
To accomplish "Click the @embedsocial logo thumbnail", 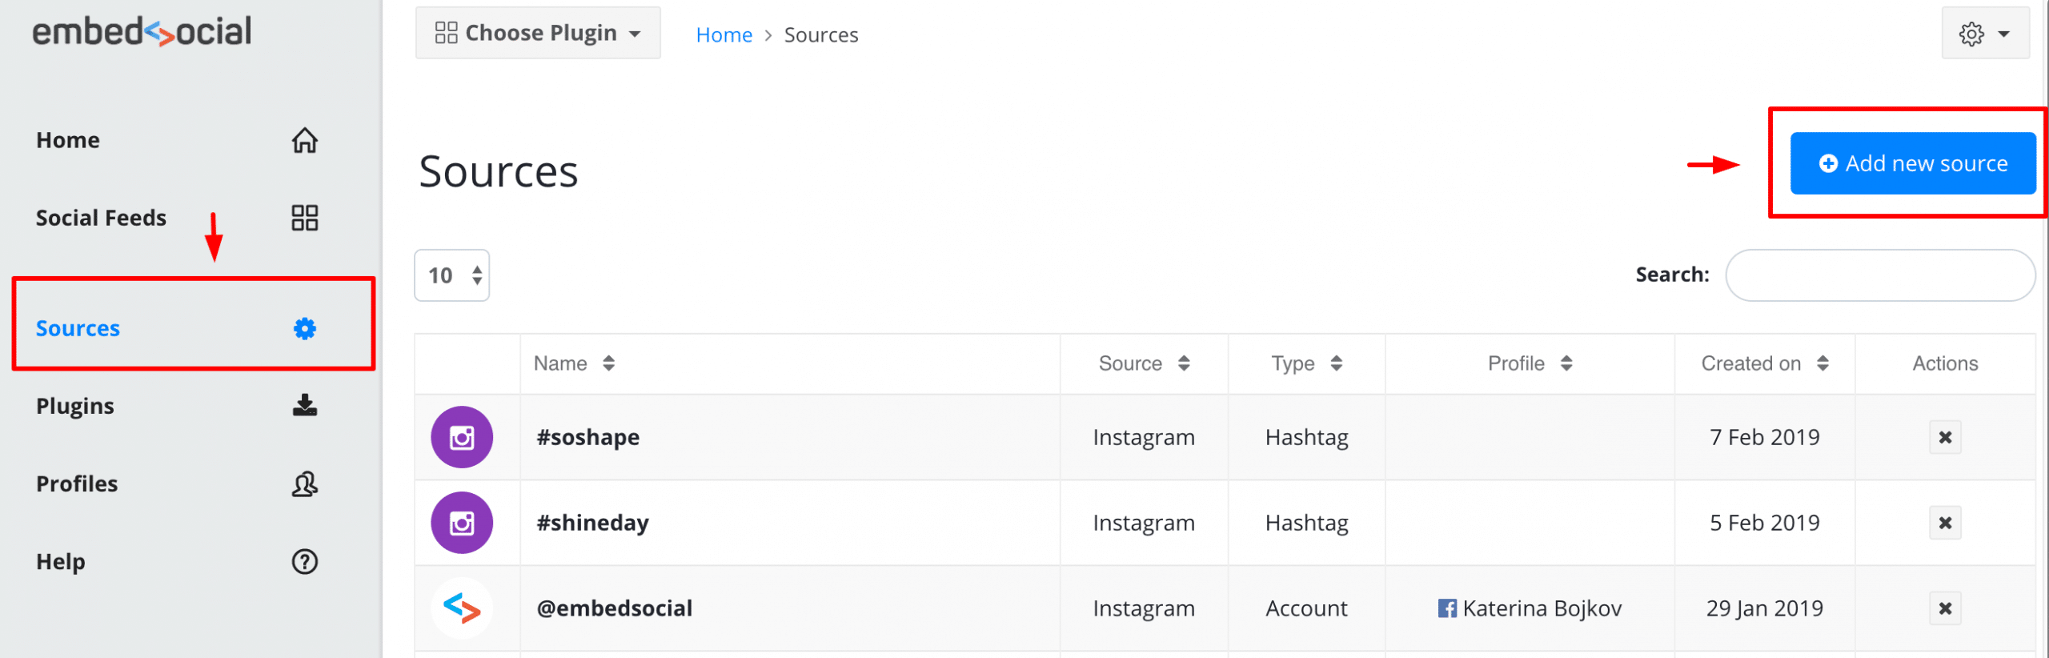I will pos(462,608).
